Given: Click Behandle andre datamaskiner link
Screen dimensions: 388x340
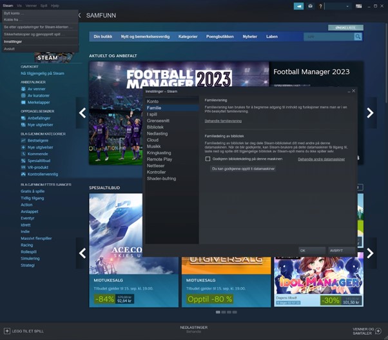Looking at the screenshot, I should coord(321,159).
